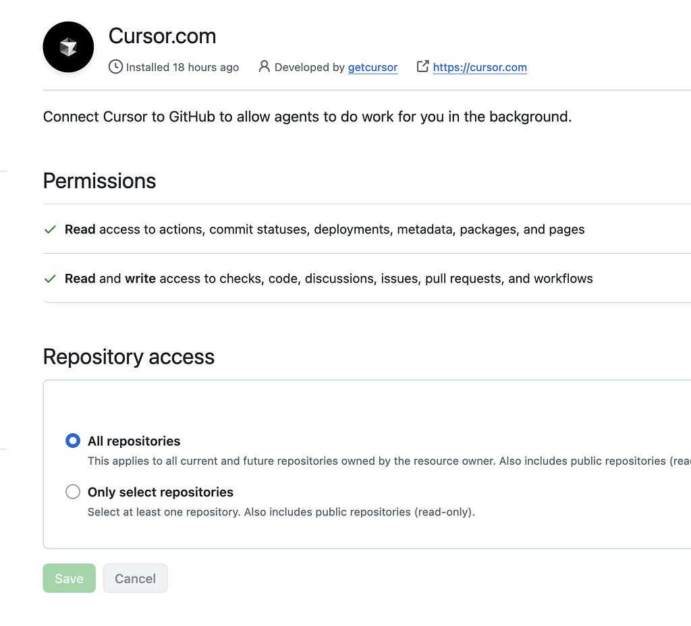Click the Installed 18 hours ago text

tap(182, 67)
